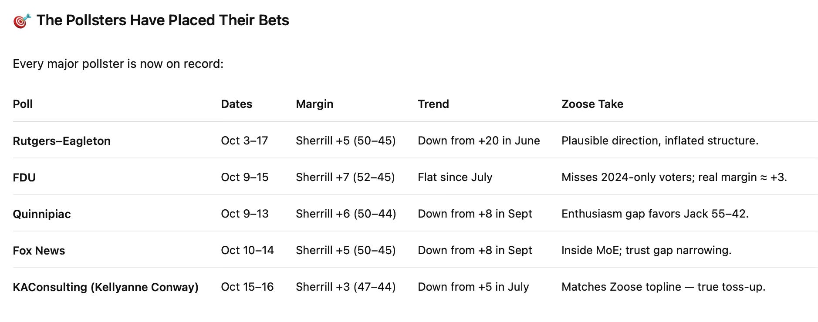Click the Oct 10–14 dates cell
The image size is (818, 322).
(x=247, y=250)
